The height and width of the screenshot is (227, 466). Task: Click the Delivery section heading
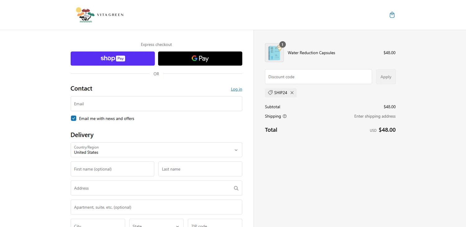(x=82, y=135)
